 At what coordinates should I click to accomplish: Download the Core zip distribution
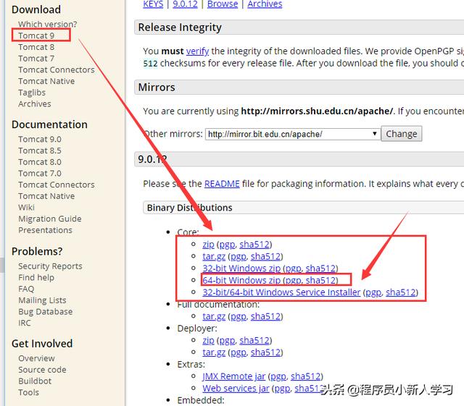(x=208, y=245)
